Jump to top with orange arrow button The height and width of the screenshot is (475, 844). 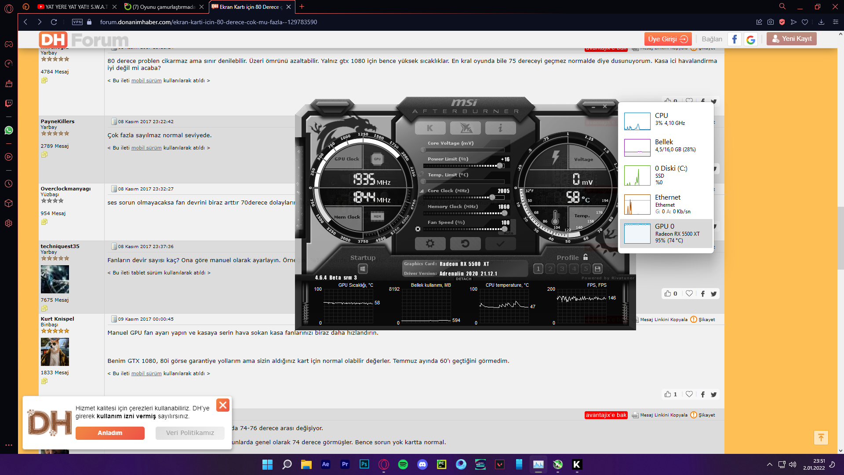[821, 437]
